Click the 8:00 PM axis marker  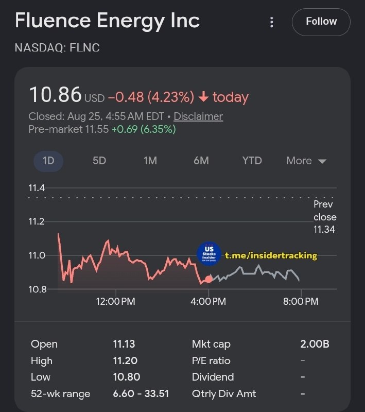pyautogui.click(x=301, y=301)
